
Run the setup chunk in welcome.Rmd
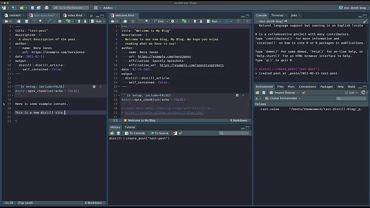pyautogui.click(x=243, y=95)
